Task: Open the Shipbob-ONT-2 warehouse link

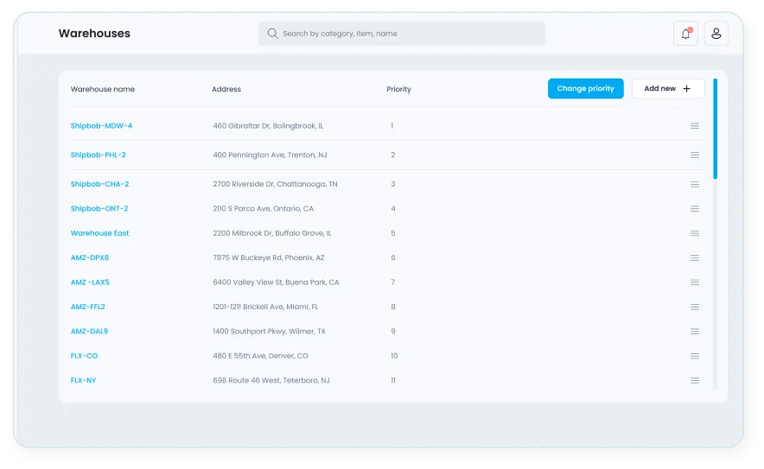Action: click(x=99, y=208)
